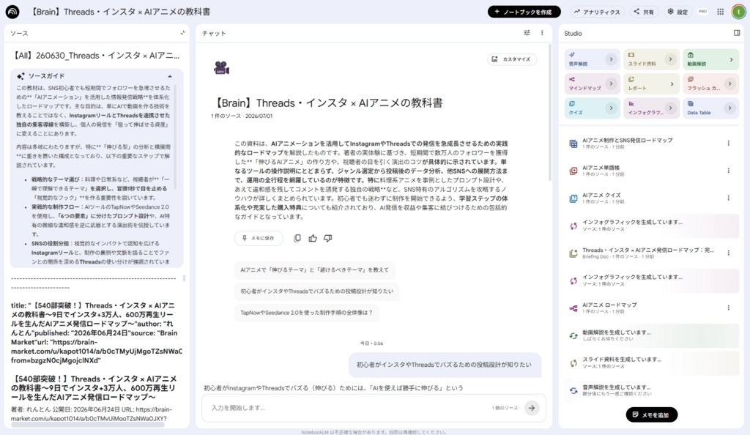Click 音声解説を生成しています progress item

(651, 390)
